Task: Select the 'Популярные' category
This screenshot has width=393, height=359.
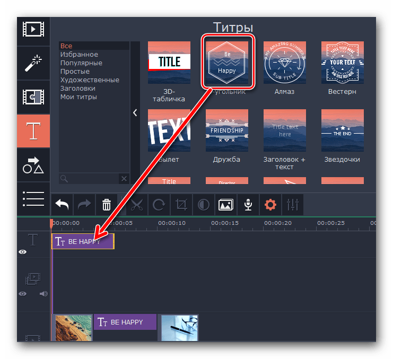Action: coord(81,63)
